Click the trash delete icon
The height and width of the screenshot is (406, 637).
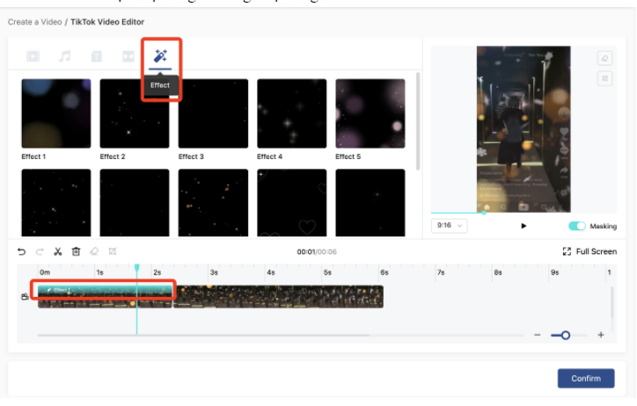pos(76,251)
